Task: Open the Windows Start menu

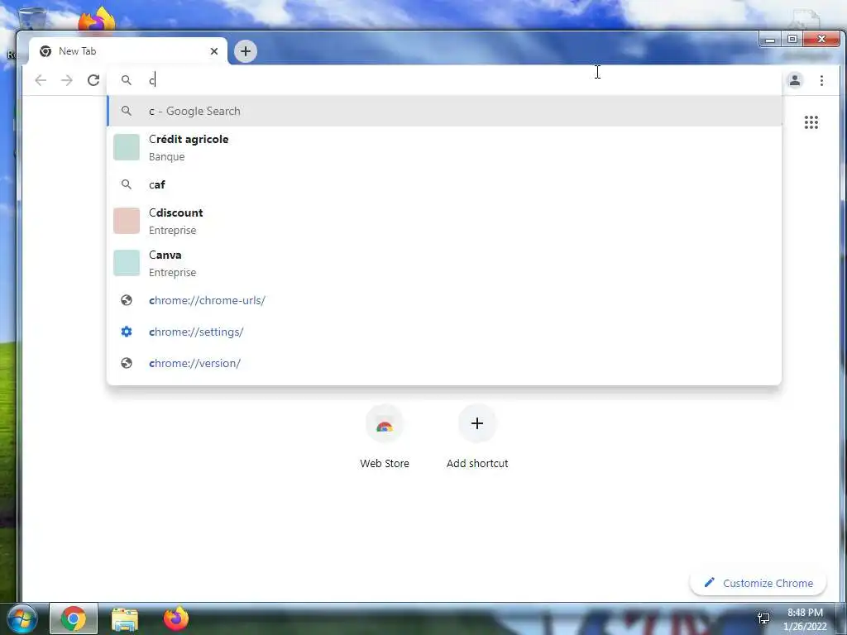Action: tap(22, 618)
